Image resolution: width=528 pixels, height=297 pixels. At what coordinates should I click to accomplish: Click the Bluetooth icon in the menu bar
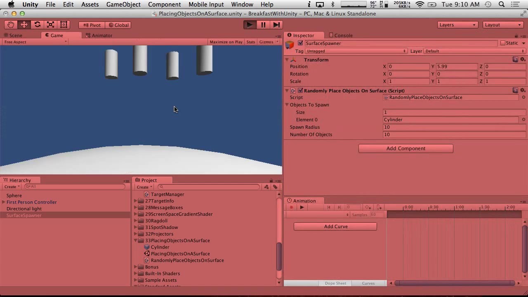click(x=333, y=5)
